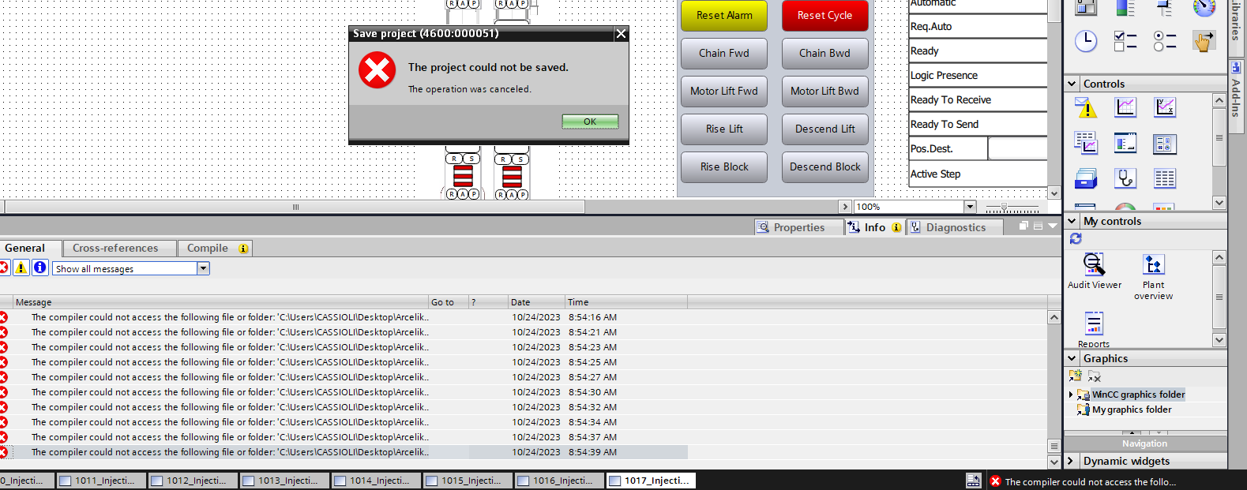Click the Descend Lift button
Image resolution: width=1247 pixels, height=490 pixels.
pyautogui.click(x=824, y=129)
